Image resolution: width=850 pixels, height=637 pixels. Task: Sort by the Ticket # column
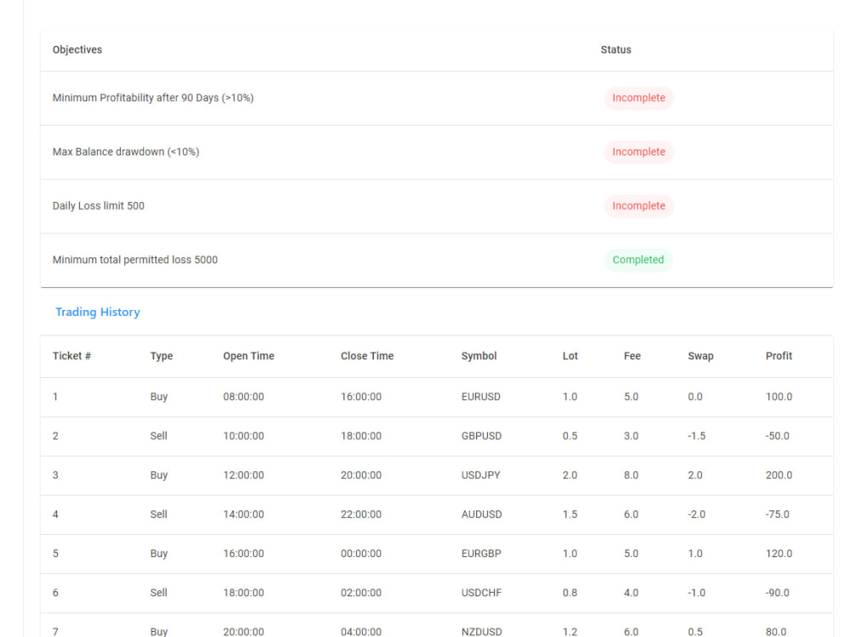tap(72, 356)
